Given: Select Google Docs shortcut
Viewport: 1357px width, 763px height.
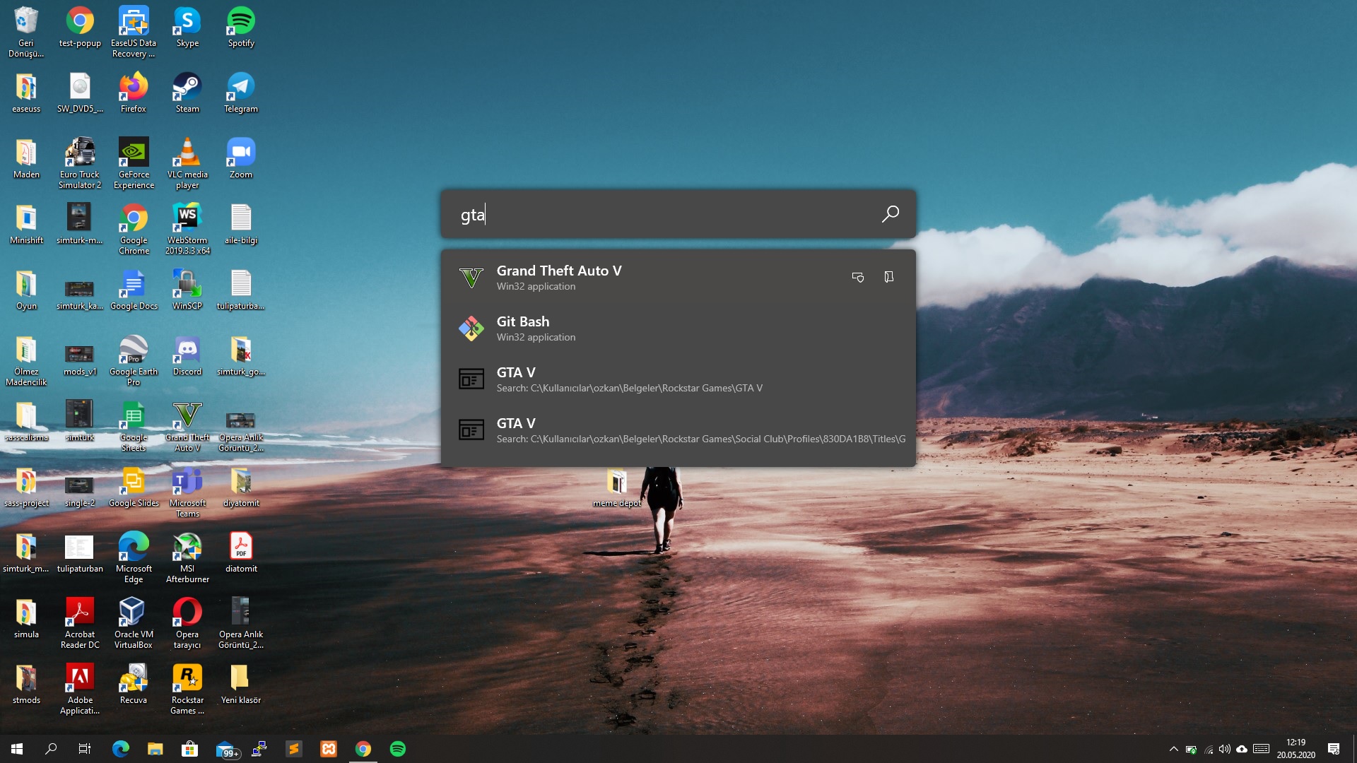Looking at the screenshot, I should (134, 290).
